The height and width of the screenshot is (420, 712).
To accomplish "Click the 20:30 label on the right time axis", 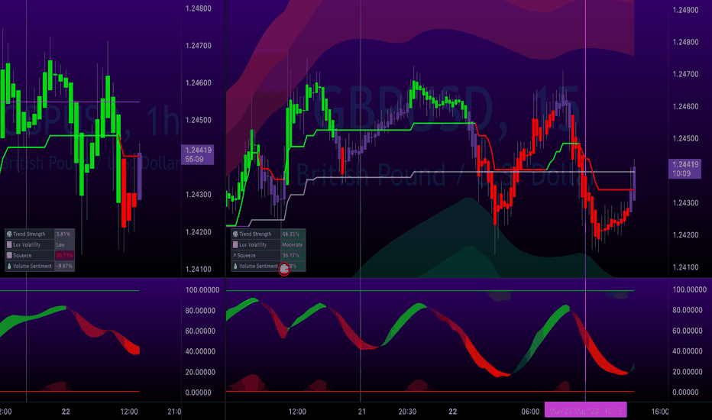I will 407,412.
